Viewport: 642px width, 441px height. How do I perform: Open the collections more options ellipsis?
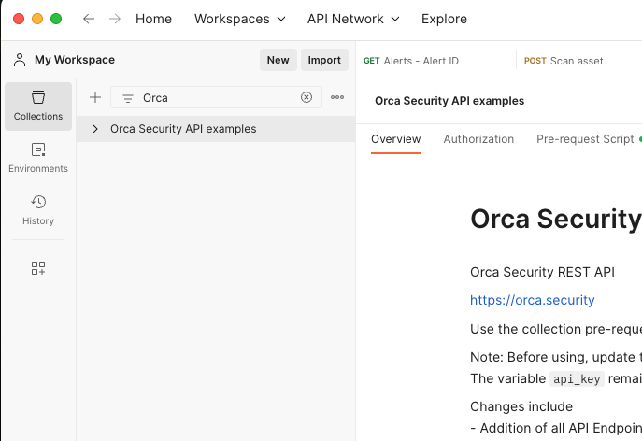click(x=337, y=97)
